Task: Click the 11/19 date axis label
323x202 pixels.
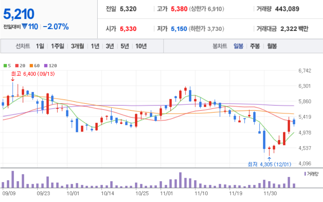Action: tap(236, 193)
